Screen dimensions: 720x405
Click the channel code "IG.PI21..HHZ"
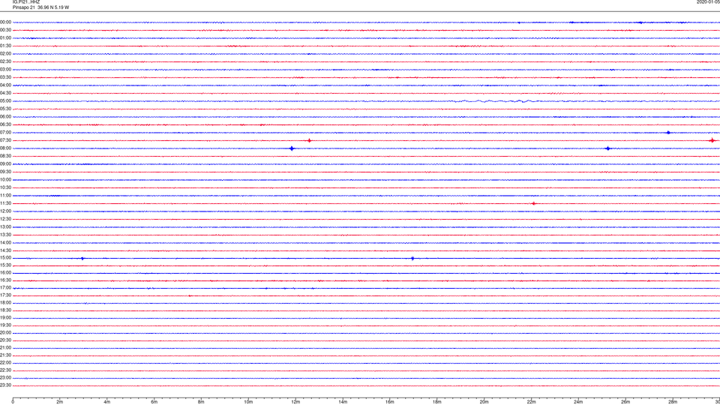[x=26, y=1]
